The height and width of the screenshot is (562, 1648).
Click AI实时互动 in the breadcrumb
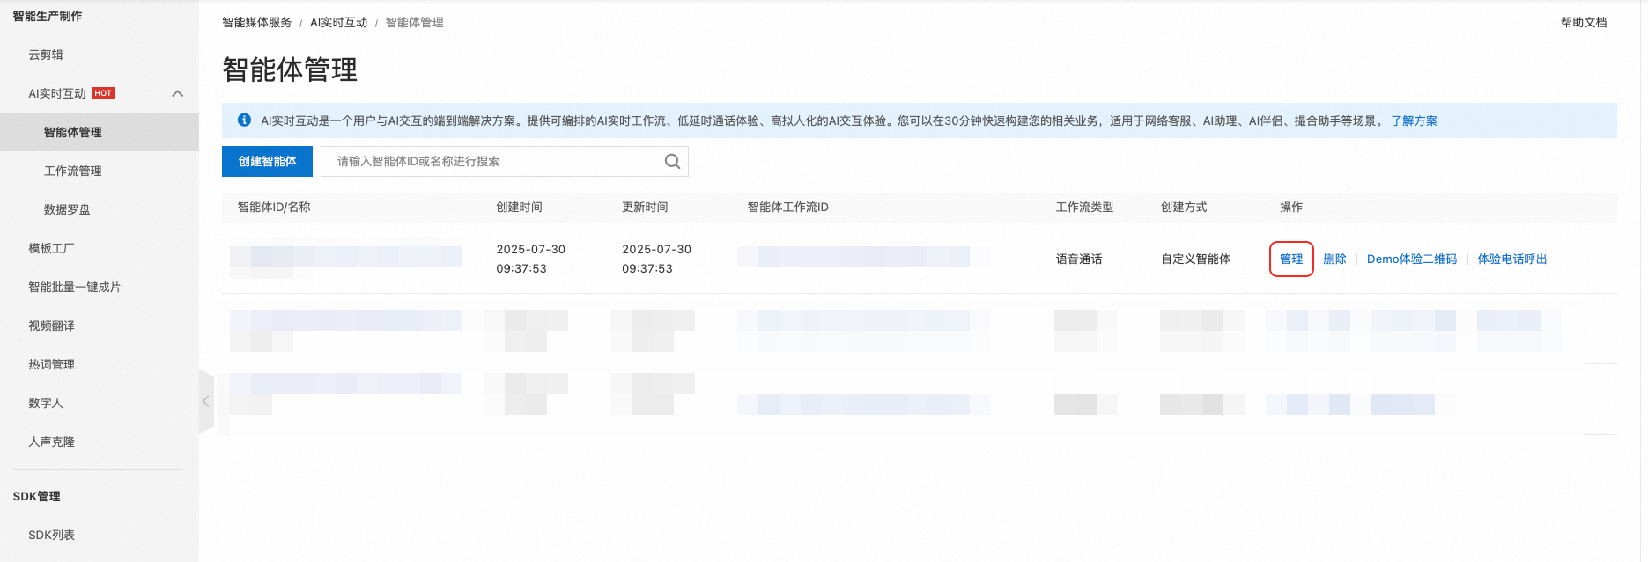tap(338, 22)
